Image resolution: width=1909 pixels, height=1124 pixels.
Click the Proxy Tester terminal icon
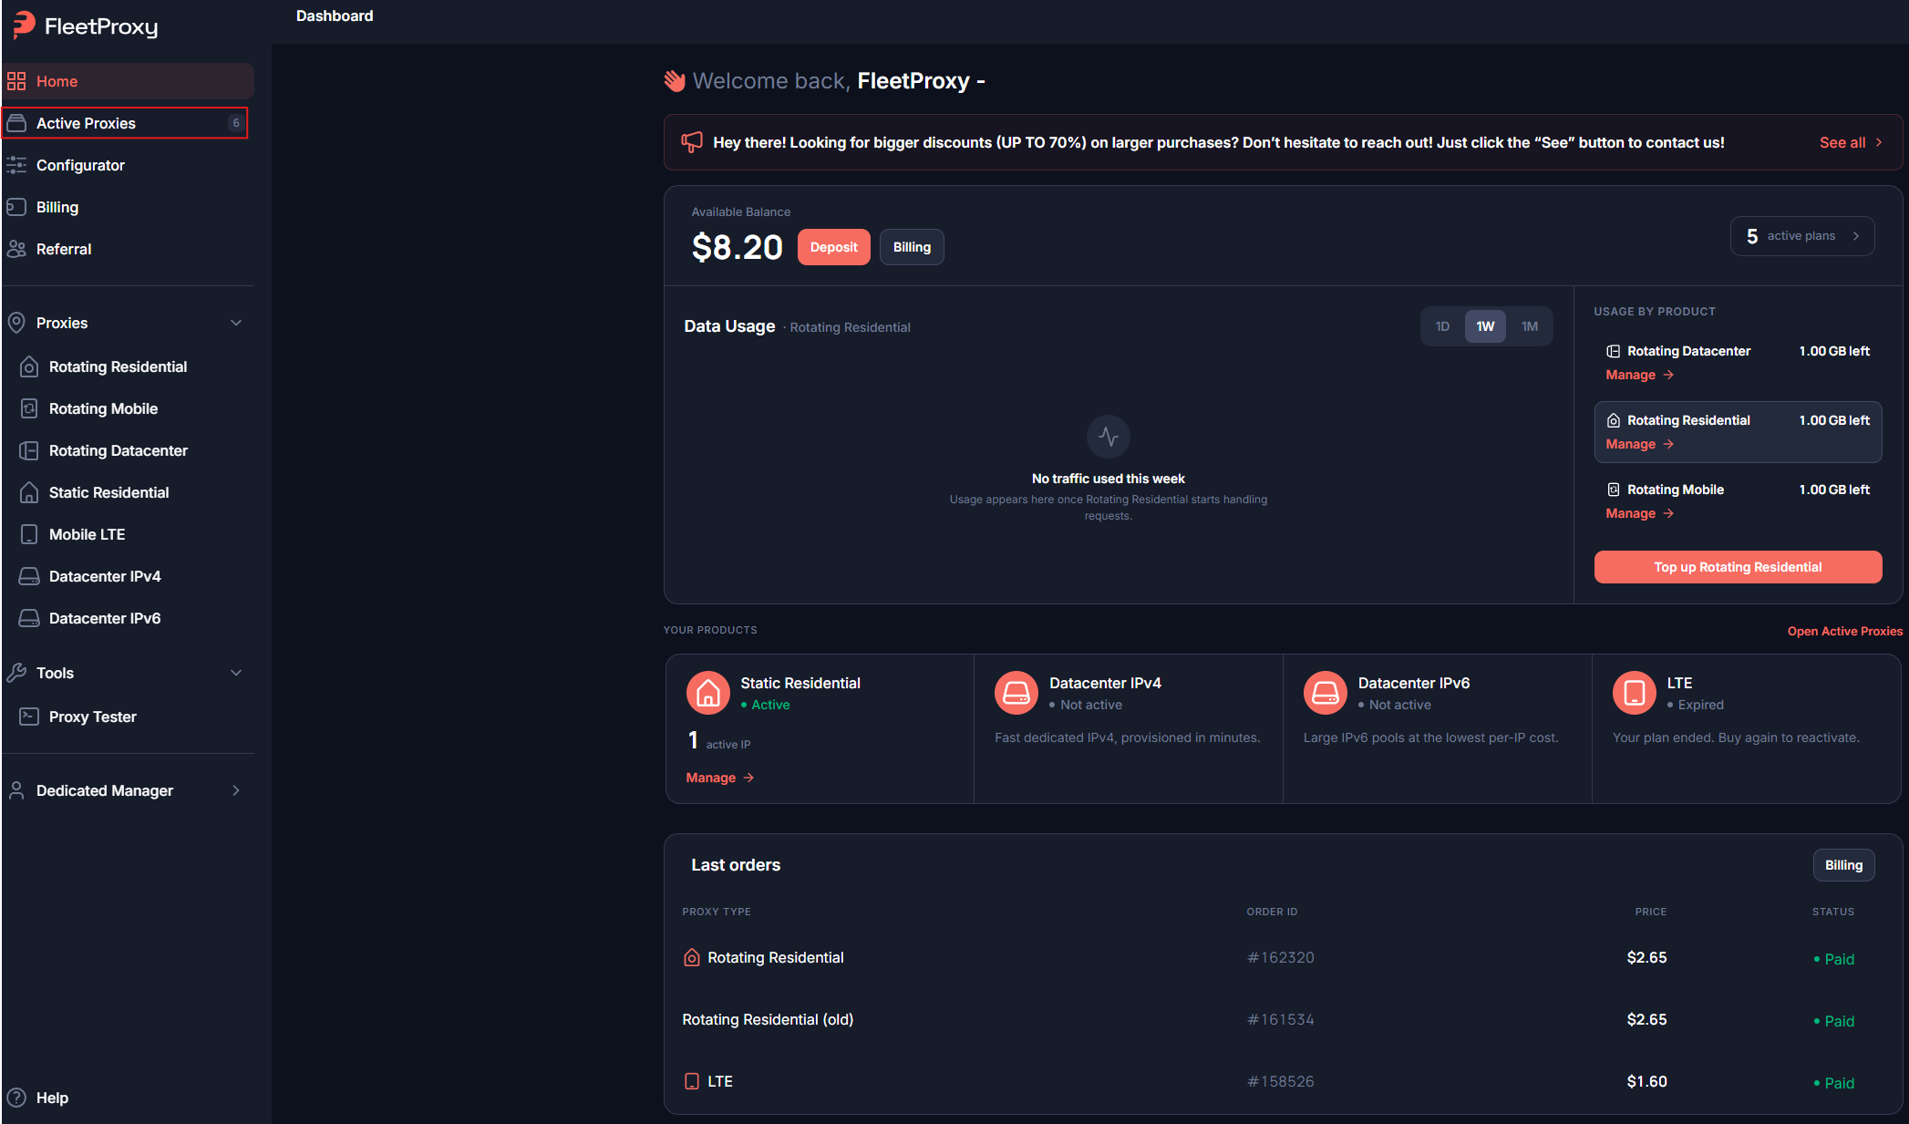29,717
